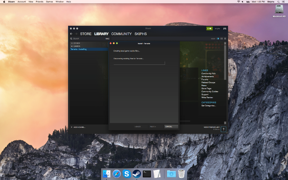This screenshot has width=288, height=180.
Task: Open the SKIPHS profile tab
Action: tap(140, 34)
